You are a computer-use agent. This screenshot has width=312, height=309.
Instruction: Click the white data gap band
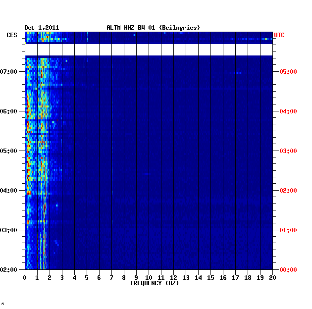tap(149, 50)
